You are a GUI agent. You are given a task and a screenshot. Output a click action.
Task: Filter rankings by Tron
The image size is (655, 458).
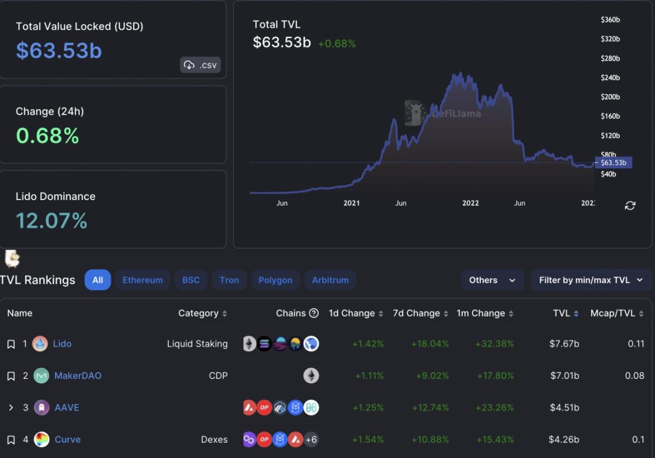229,280
